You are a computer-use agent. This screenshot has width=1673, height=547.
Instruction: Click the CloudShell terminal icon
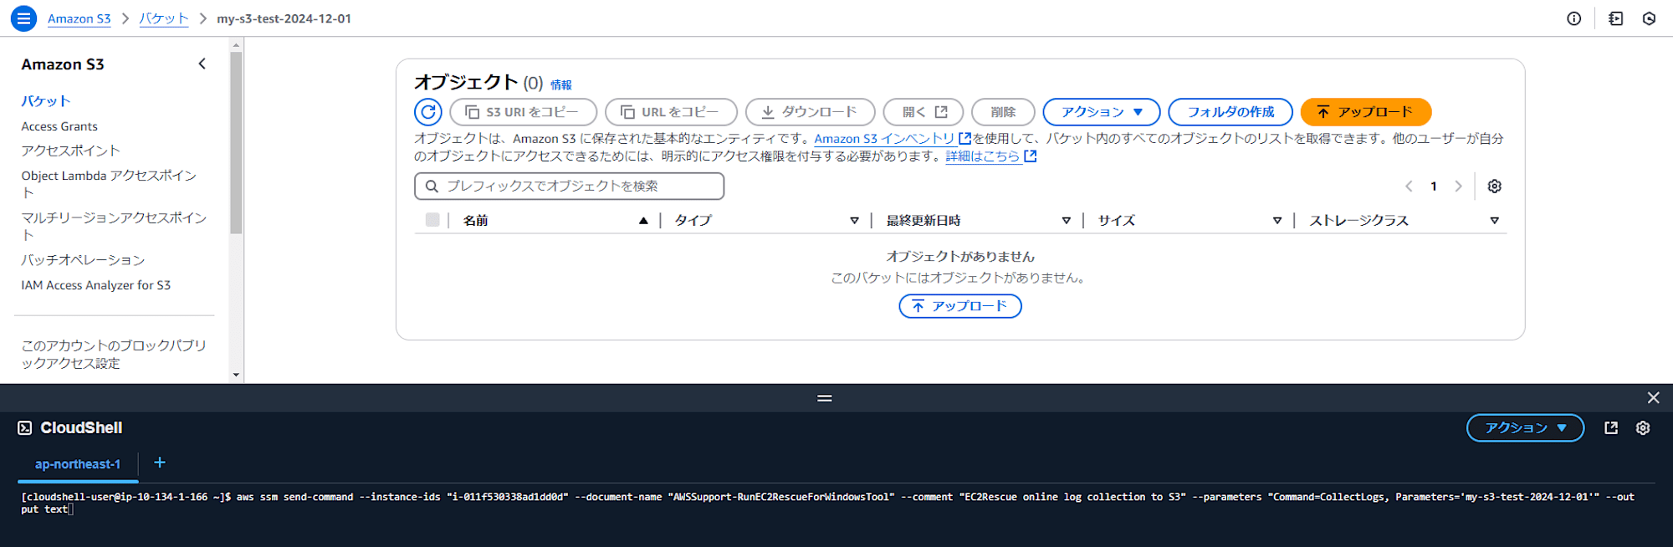point(25,428)
